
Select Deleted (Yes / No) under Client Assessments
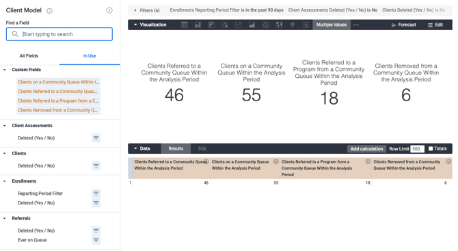coord(36,138)
